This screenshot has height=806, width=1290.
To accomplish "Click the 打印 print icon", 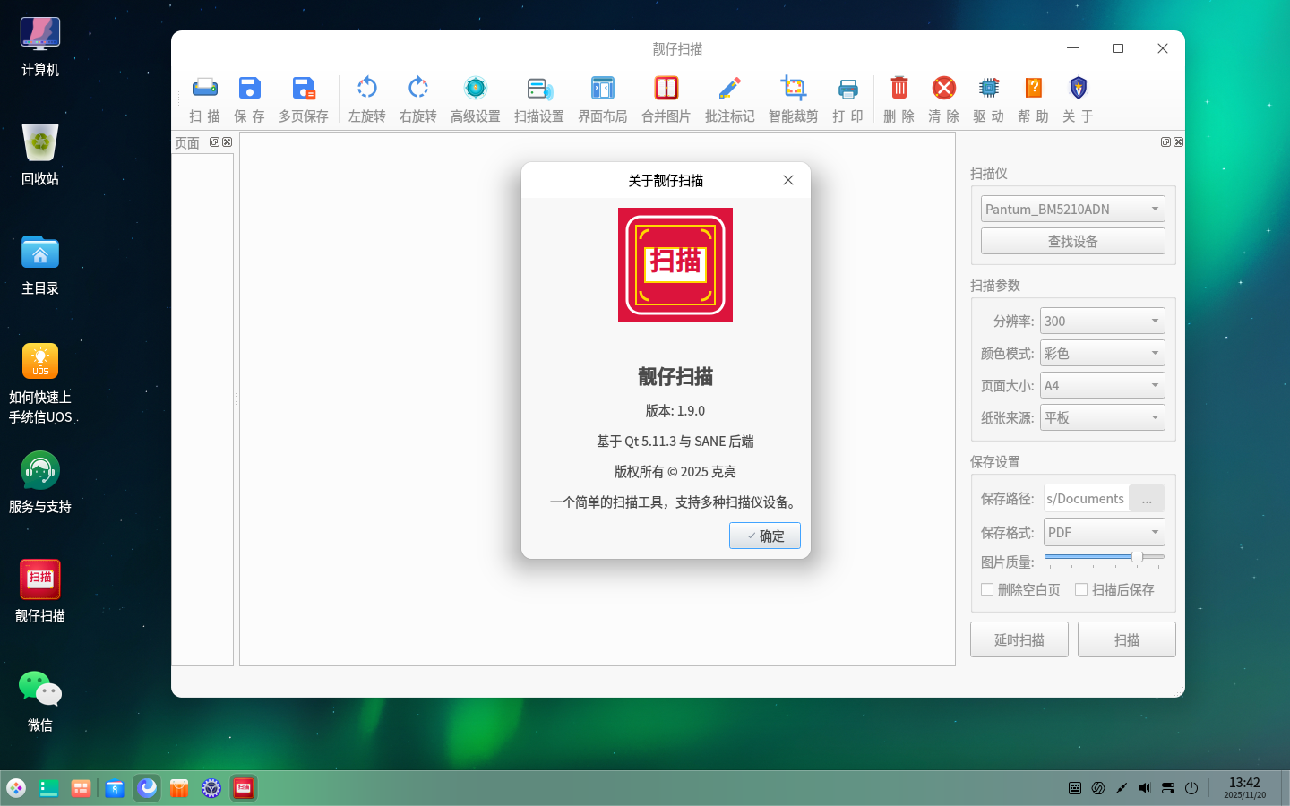I will click(x=847, y=88).
